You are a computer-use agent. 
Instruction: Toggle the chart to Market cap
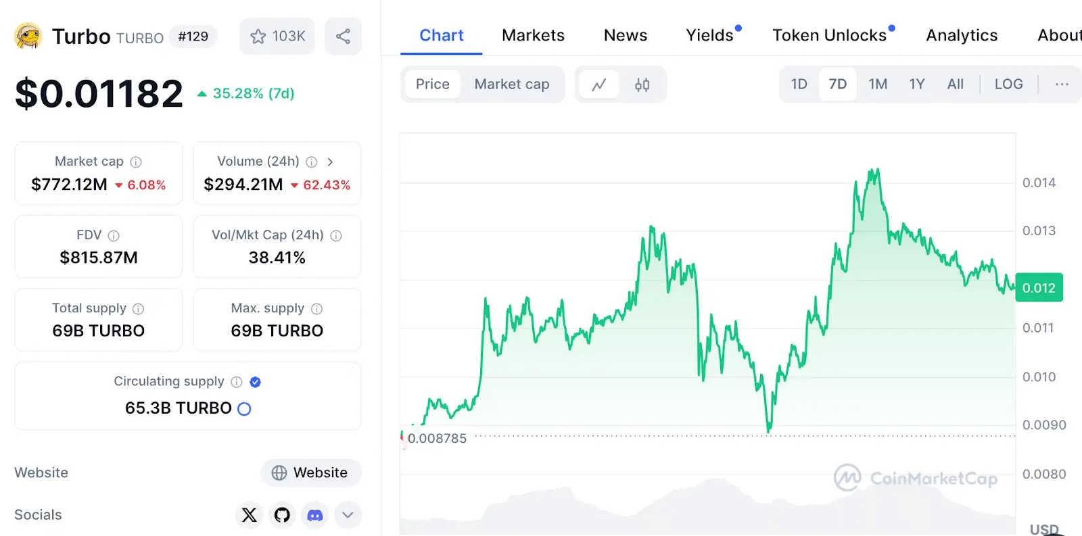click(512, 84)
